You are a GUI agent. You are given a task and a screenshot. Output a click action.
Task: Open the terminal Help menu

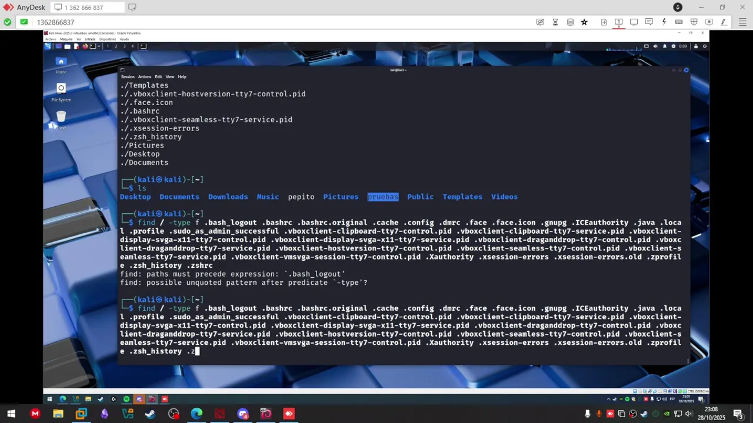point(182,77)
